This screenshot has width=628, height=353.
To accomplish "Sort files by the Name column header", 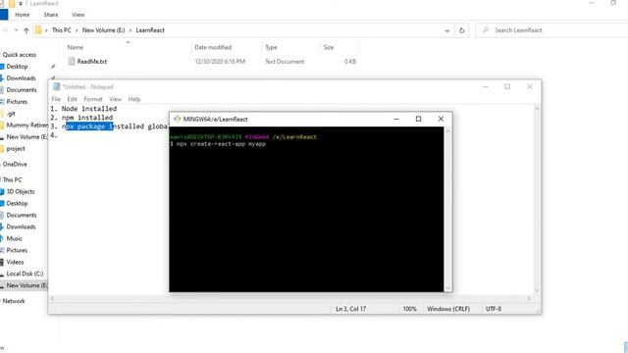I will pos(75,47).
